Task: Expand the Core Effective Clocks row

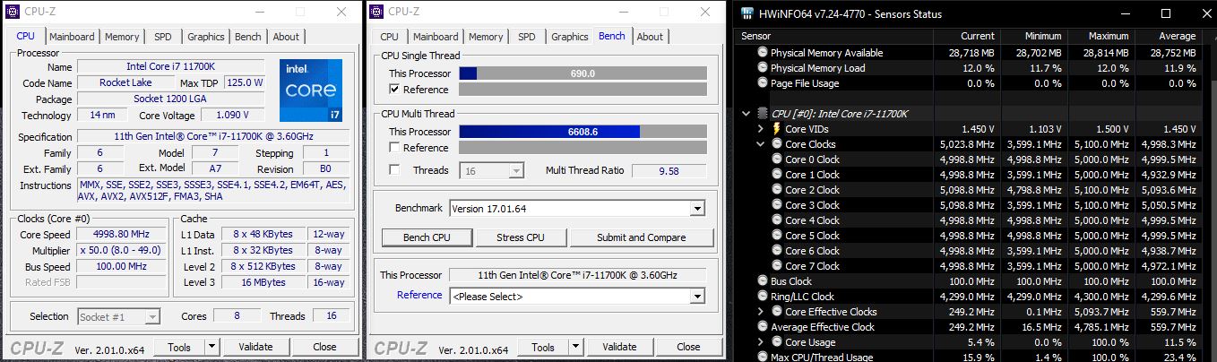Action: click(760, 312)
